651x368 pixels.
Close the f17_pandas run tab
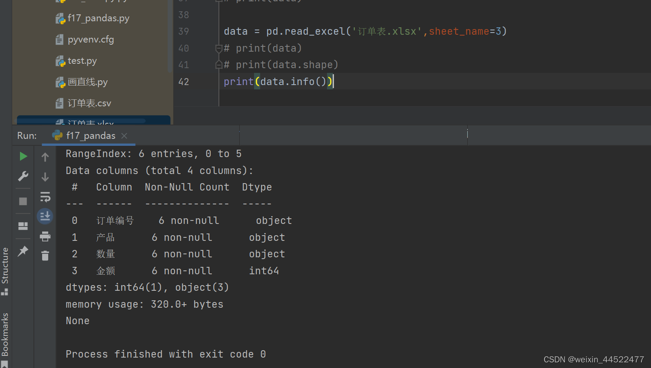125,136
